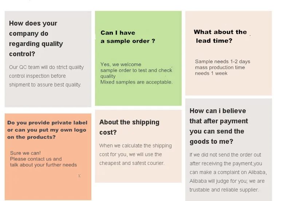The width and height of the screenshot is (284, 201).
Task: Click the 'Please contact us and' text line
Action: 36,159
